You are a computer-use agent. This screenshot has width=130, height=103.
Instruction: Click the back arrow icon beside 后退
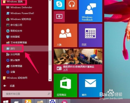click(5, 86)
